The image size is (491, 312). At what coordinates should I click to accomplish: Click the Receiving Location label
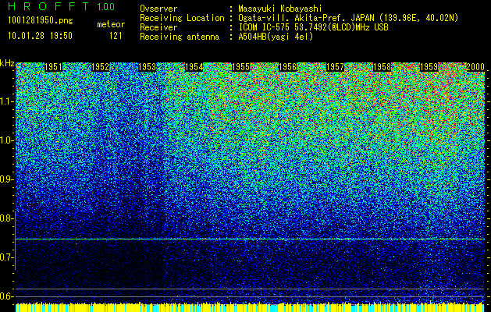(x=182, y=18)
